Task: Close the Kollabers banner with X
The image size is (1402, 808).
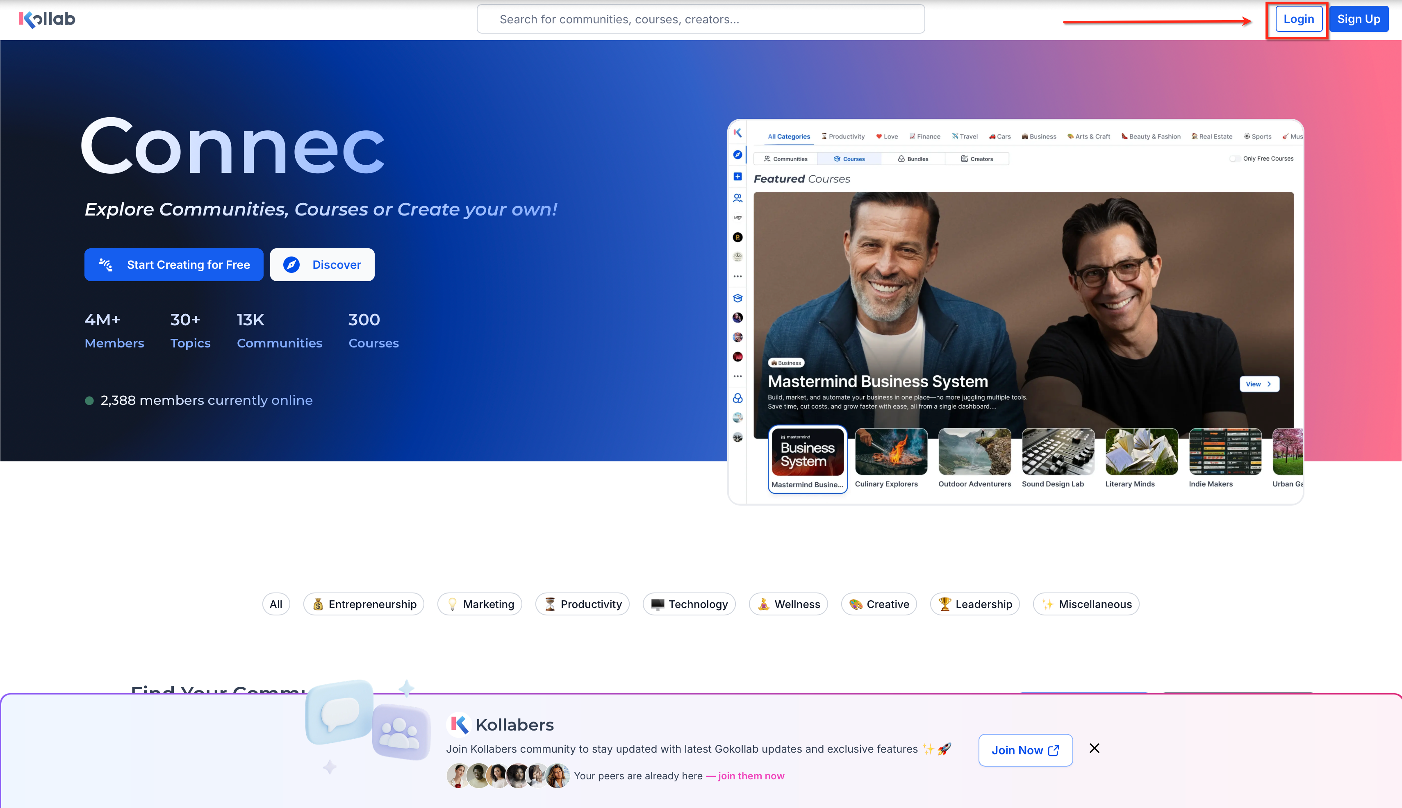Action: point(1094,748)
